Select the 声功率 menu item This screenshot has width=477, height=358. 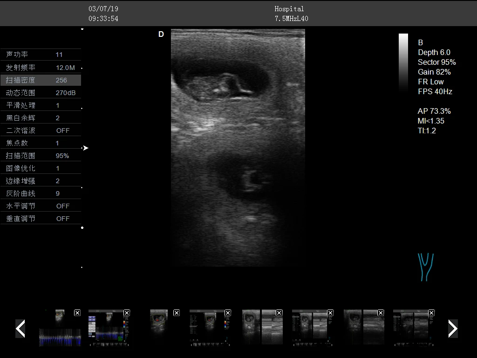[41, 55]
